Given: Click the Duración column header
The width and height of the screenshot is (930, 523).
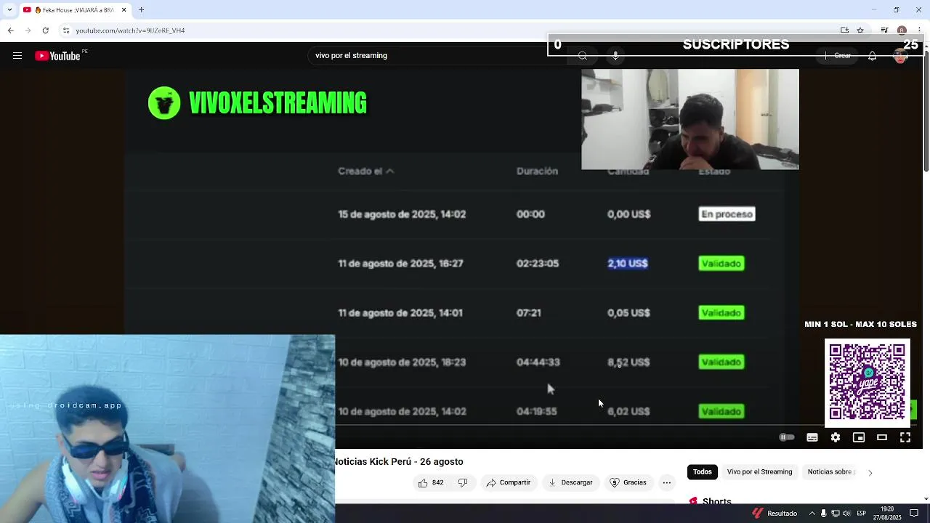Looking at the screenshot, I should pyautogui.click(x=537, y=171).
